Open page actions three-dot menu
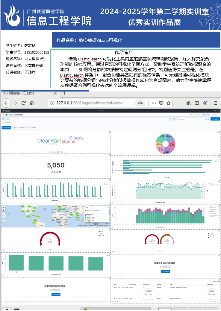This screenshot has height=311, width=221. (154, 103)
